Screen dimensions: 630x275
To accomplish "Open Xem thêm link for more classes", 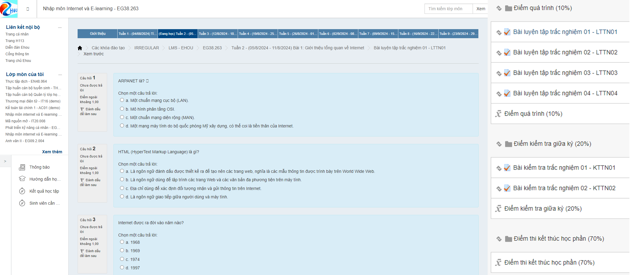I will [x=52, y=152].
